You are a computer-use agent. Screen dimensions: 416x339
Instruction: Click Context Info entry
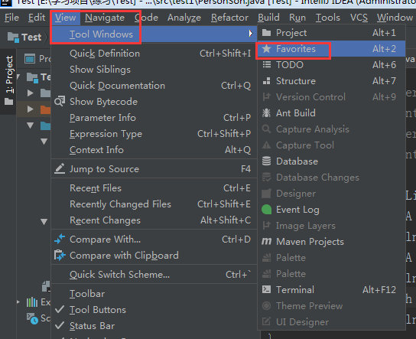click(154, 150)
